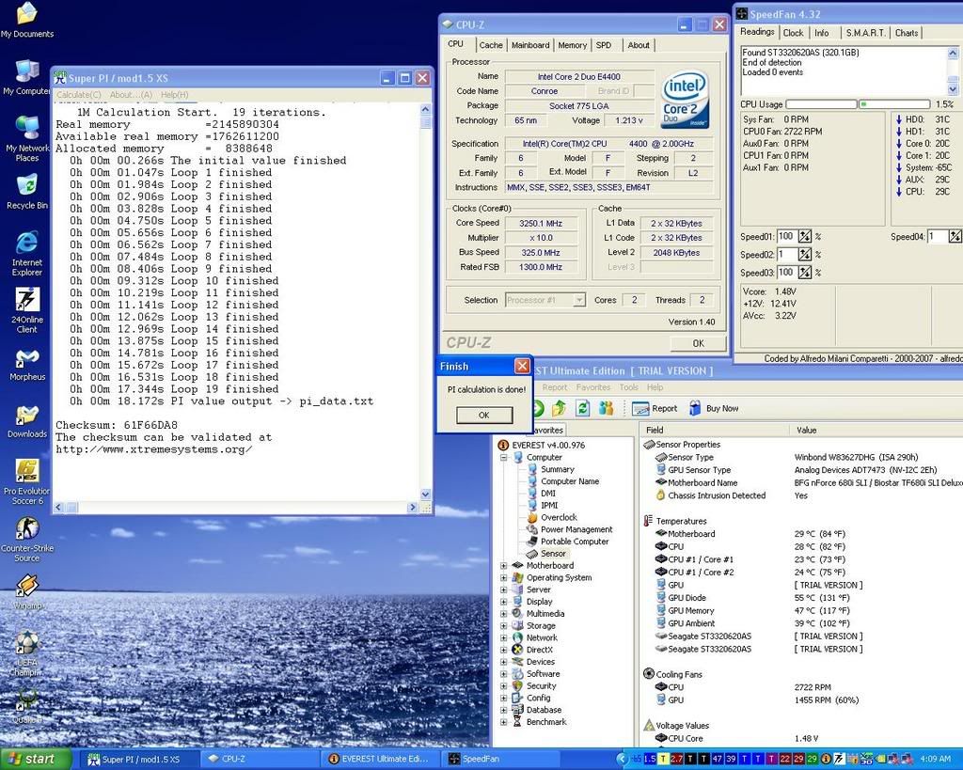Open the Tools menu in EVEREST
Viewport: 963px width, 770px height.
pos(628,387)
